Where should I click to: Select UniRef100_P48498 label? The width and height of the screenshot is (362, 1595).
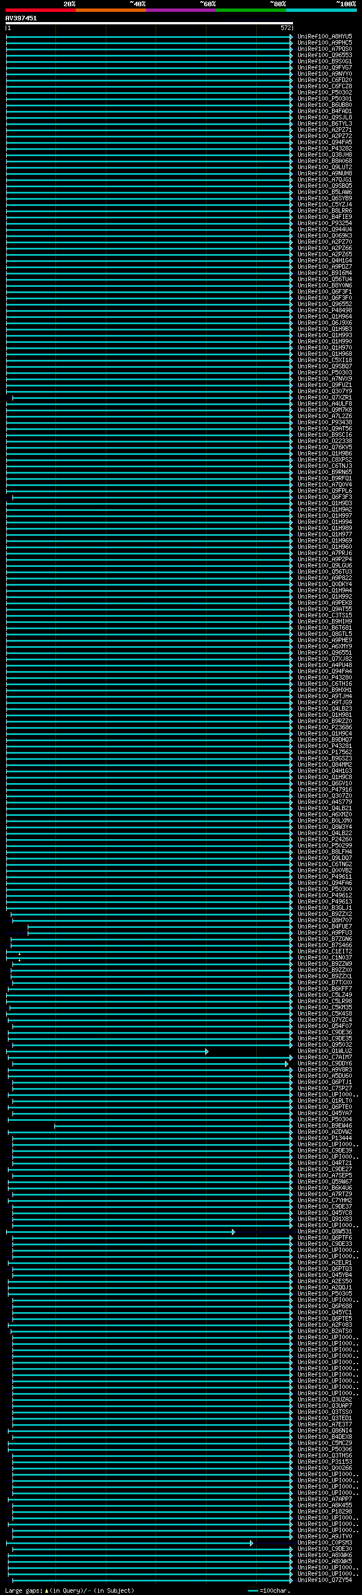pos(325,310)
